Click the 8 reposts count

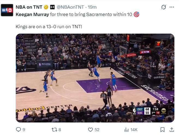60,130
